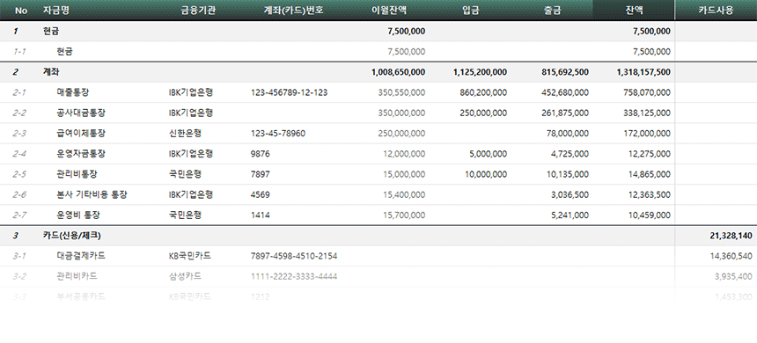The height and width of the screenshot is (343, 757).
Task: Click 신한은행 in the 급여이체통장 row
Action: [x=186, y=134]
